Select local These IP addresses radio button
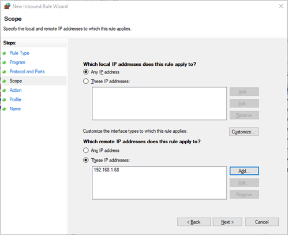This screenshot has width=288, height=235. click(86, 81)
